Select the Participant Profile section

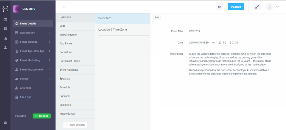click(75, 61)
